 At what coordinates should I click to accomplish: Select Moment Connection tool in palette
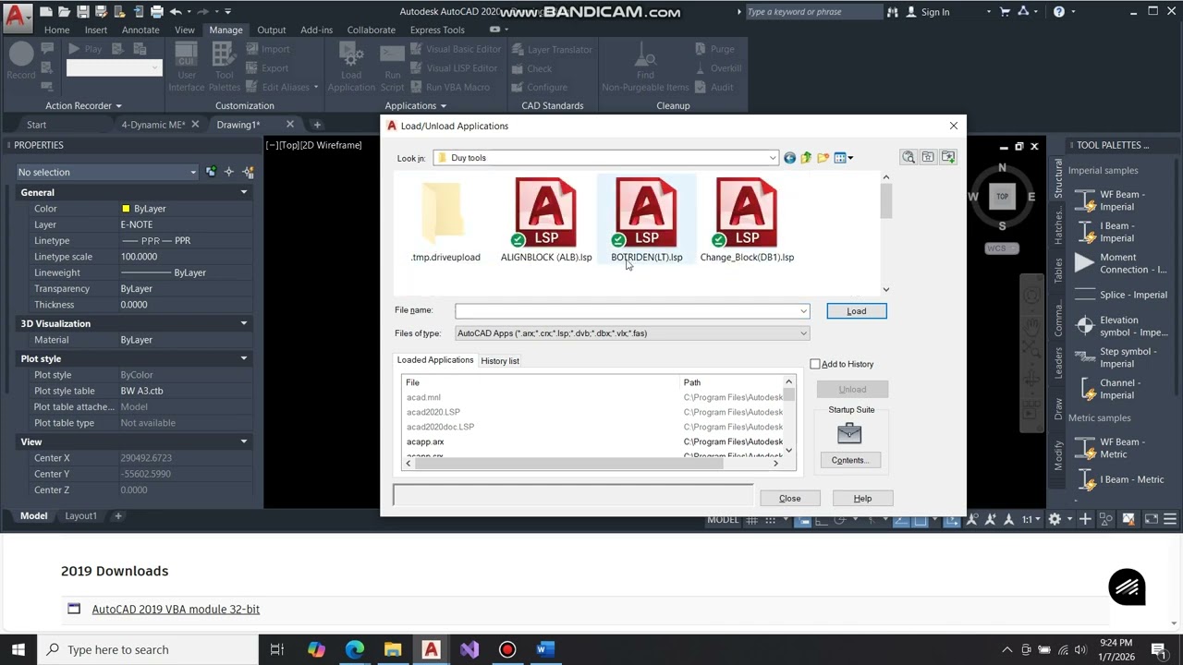tap(1121, 263)
